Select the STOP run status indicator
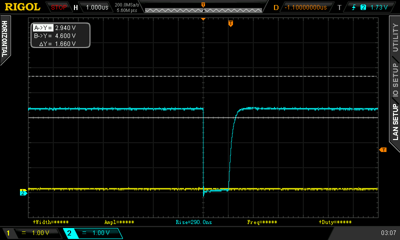Screen dimensions: 400x240 [58, 7]
